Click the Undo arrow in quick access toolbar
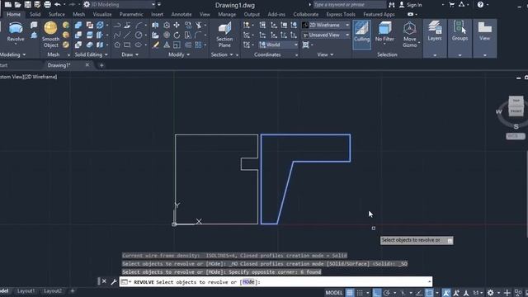Screen dimensions: 528x297 [58, 5]
